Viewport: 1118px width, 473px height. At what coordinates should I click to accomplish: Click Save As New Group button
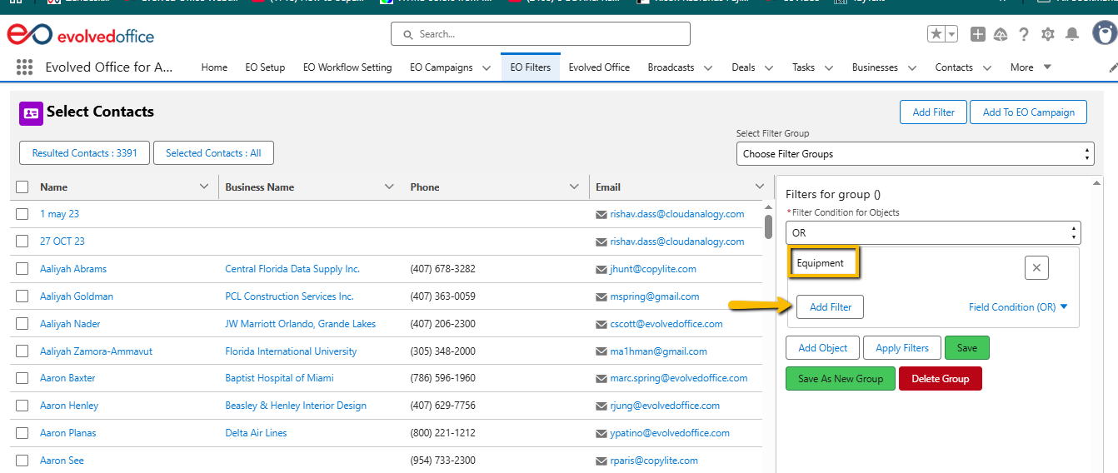coord(840,379)
